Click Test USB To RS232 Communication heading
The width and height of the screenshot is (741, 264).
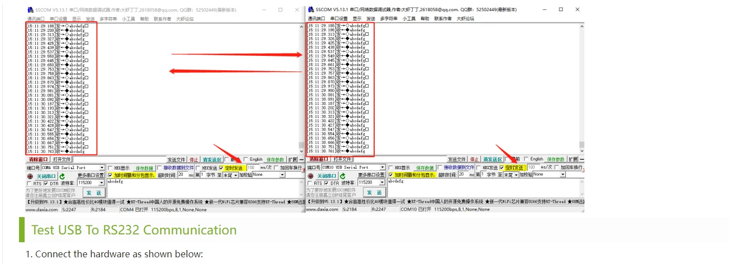click(134, 230)
